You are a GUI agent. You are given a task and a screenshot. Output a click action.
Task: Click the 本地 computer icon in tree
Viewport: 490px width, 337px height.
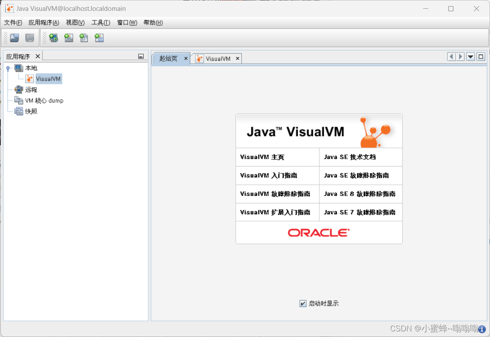(x=19, y=68)
